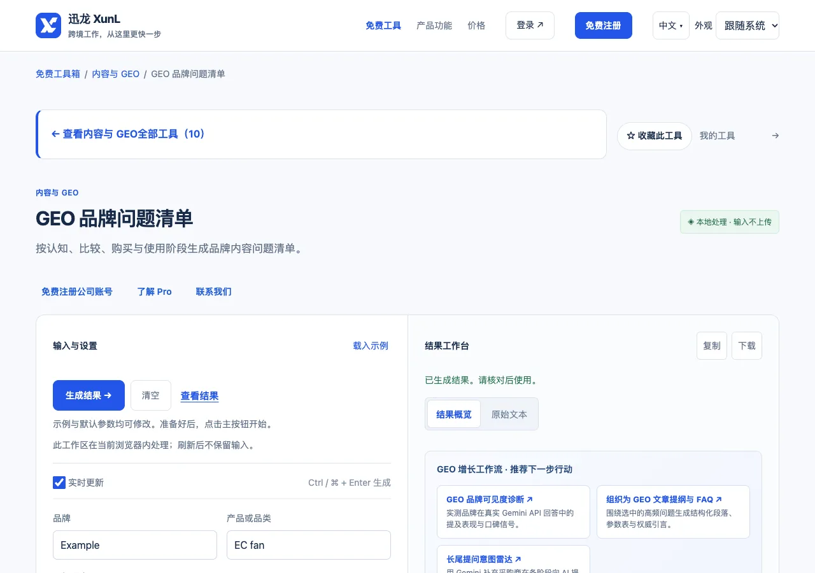Click the GEO 品牌问题清单 heading

115,218
